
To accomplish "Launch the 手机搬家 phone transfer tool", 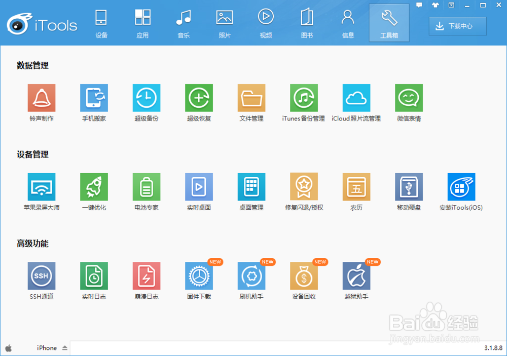I will [94, 98].
